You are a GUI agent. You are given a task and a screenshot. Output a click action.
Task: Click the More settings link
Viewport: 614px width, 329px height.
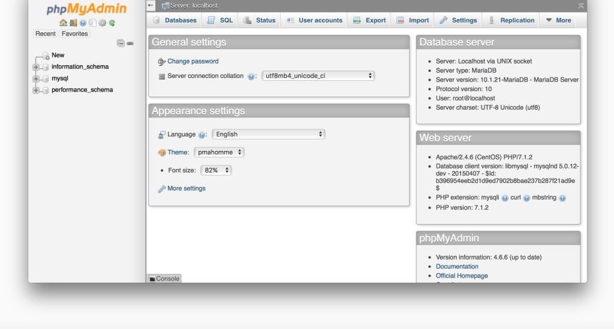pos(186,189)
